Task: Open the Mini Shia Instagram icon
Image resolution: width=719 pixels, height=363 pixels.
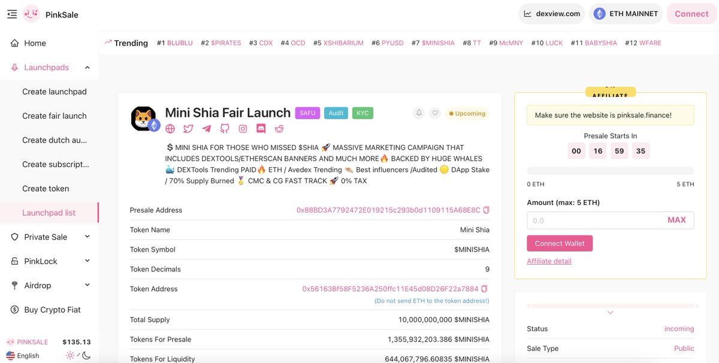Action: point(243,129)
